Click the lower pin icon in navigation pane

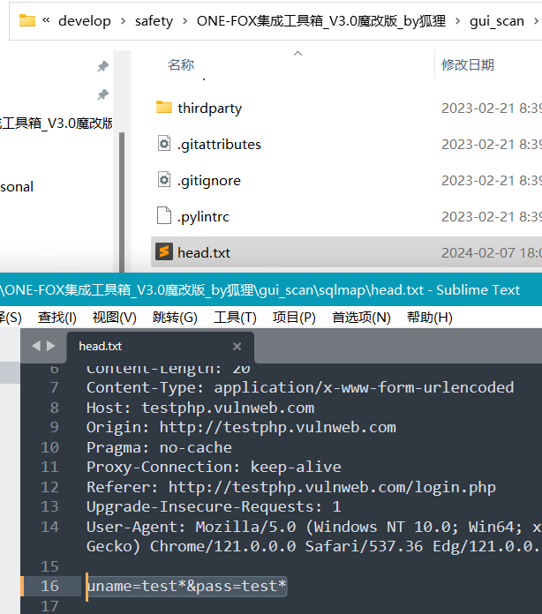(x=103, y=94)
